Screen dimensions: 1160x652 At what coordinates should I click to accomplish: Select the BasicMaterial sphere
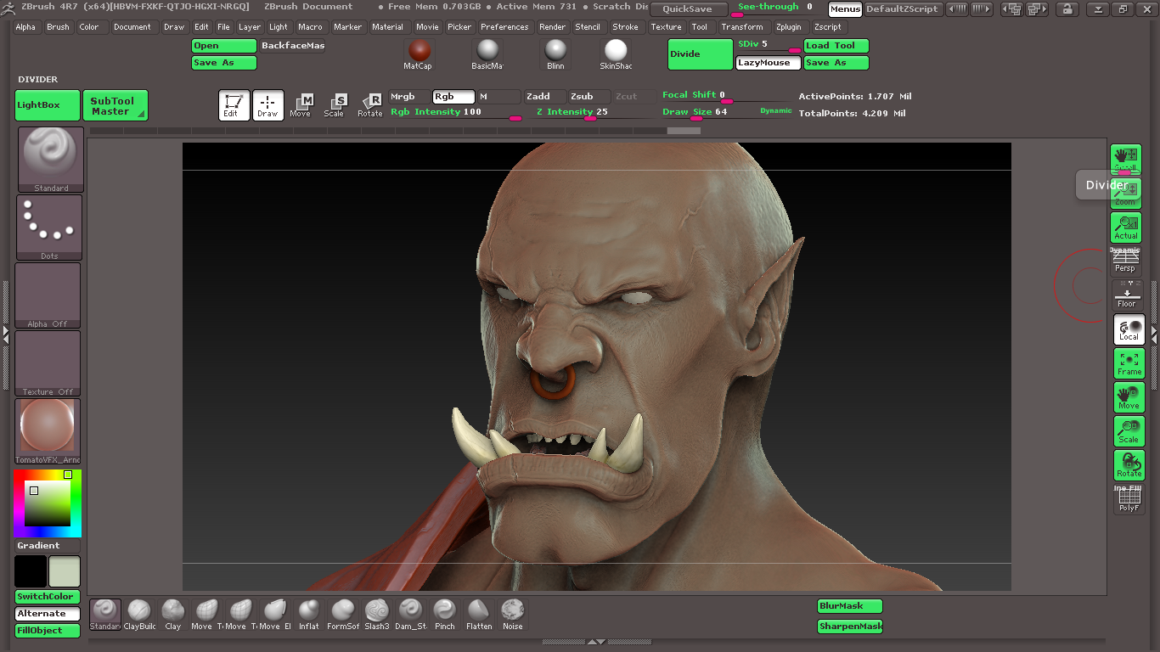point(487,54)
